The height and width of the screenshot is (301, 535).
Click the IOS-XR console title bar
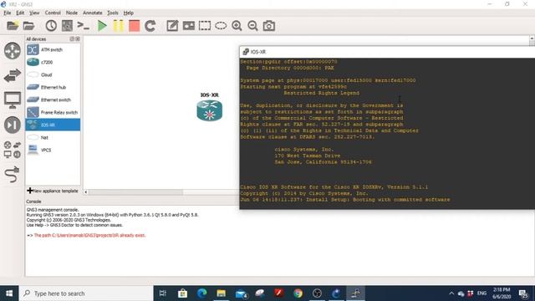387,52
